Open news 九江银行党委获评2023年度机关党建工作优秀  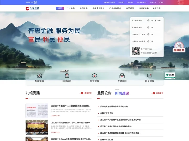pyautogui.click(x=71, y=106)
